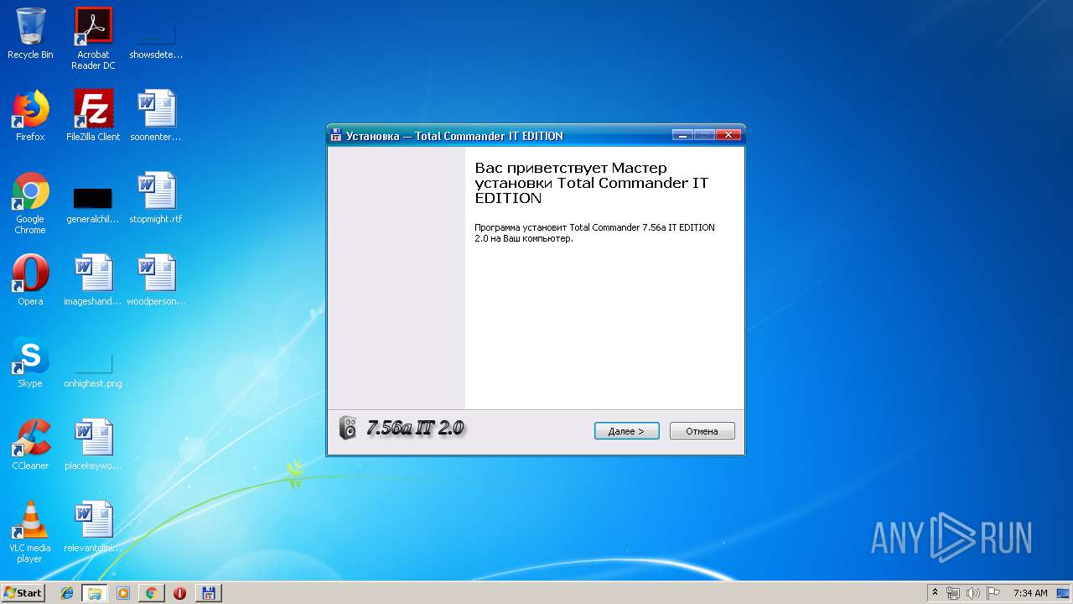Screen dimensions: 1073x604
Task: Close the Total Commander installer window
Action: point(728,135)
